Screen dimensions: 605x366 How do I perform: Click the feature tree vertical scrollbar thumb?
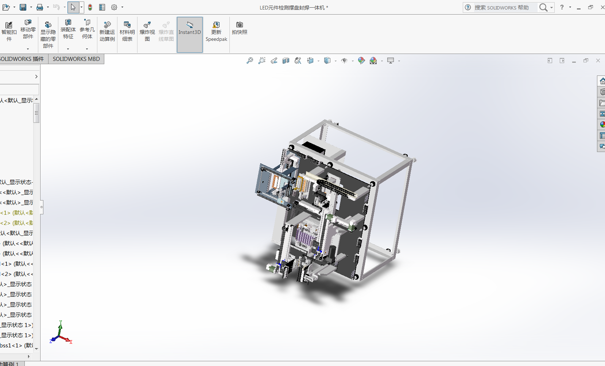36,113
